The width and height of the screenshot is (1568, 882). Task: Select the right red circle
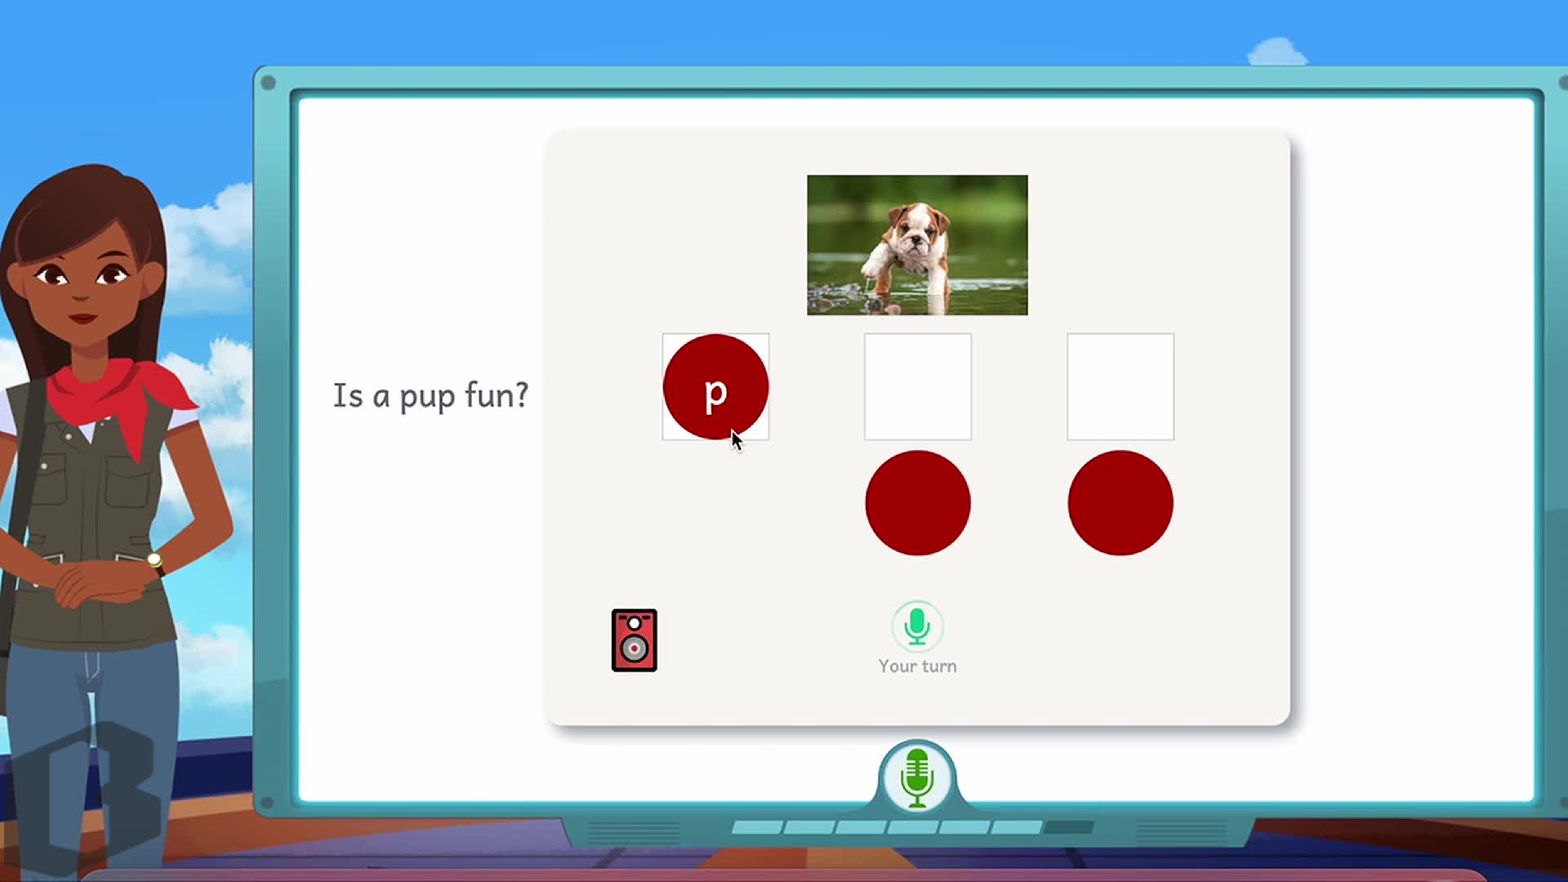coord(1120,503)
